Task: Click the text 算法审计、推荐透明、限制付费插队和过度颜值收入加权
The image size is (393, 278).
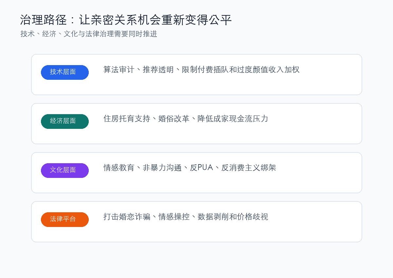Action: tap(201, 70)
